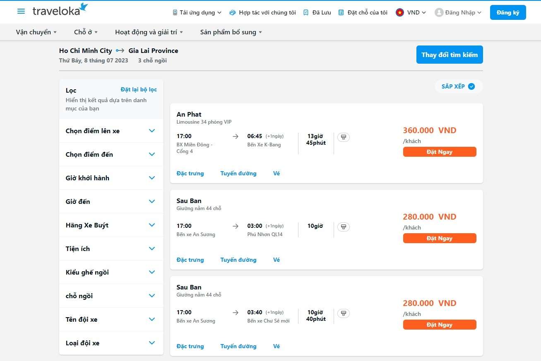Click the Đã Lưu link

point(322,12)
